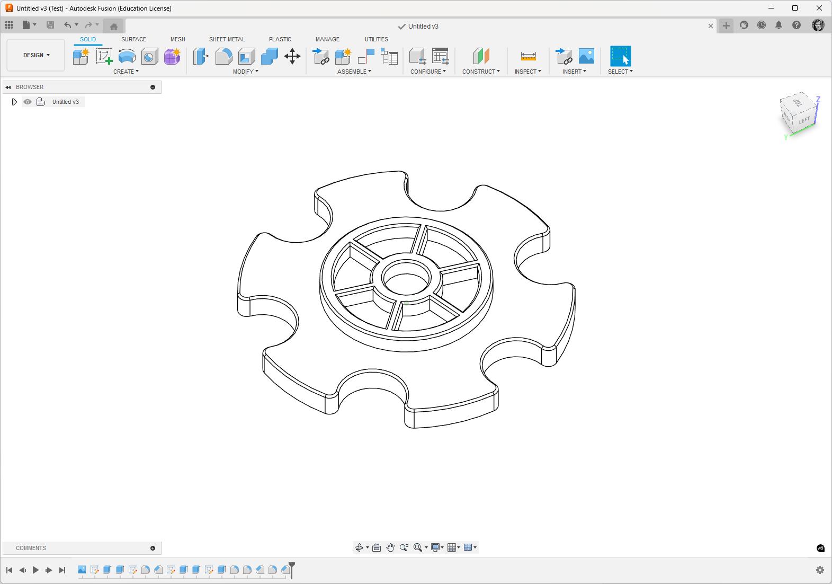The width and height of the screenshot is (832, 584).
Task: Switch to the Surface tab
Action: [133, 39]
